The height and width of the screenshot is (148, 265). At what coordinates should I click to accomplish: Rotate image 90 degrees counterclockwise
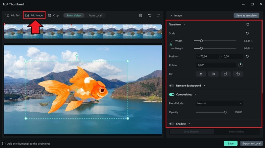tap(238, 74)
